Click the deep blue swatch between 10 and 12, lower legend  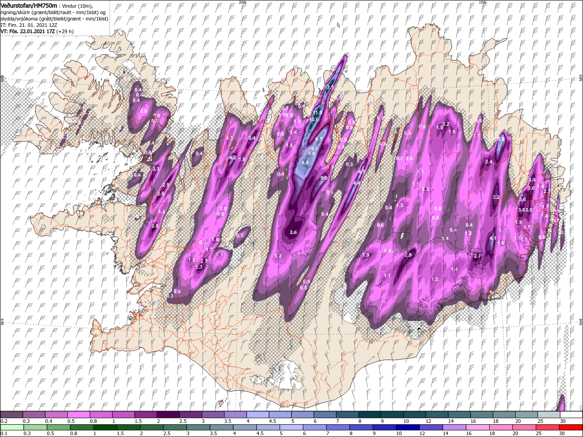pos(407,427)
